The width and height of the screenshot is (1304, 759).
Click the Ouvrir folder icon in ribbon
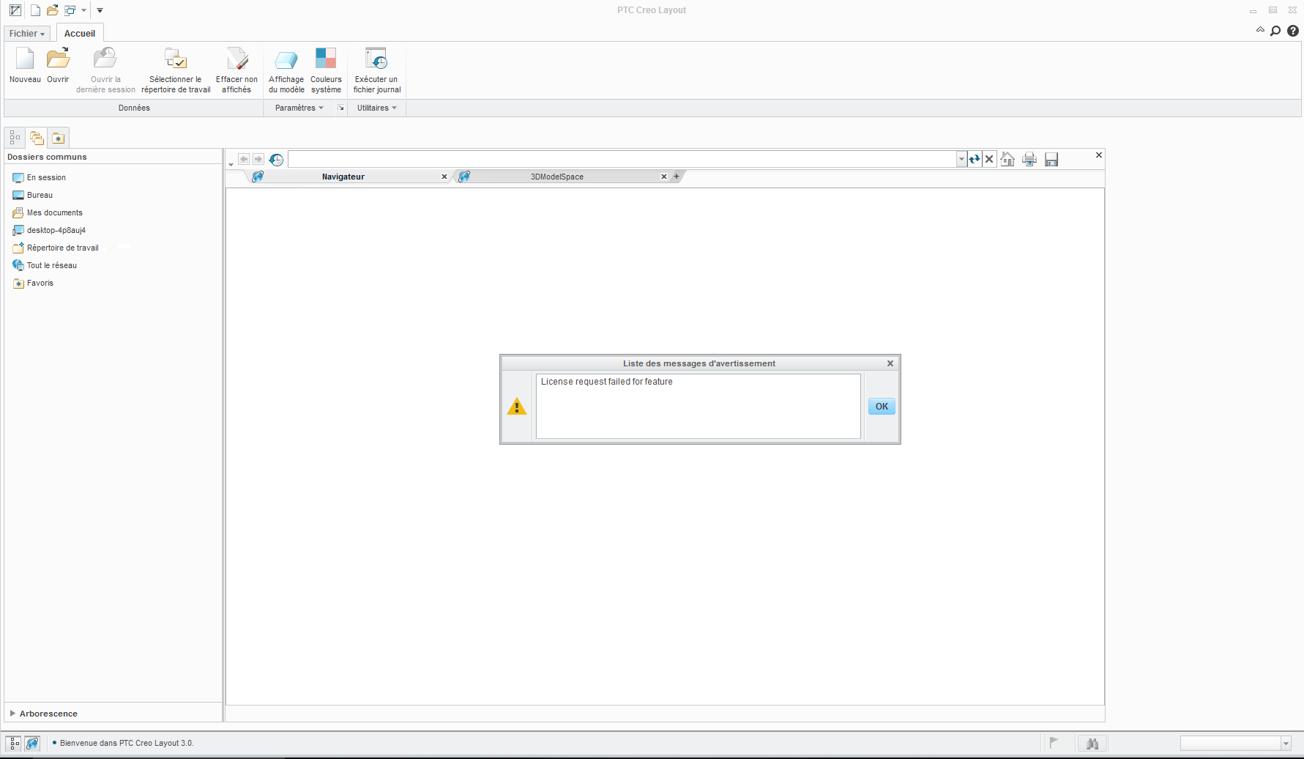(58, 59)
